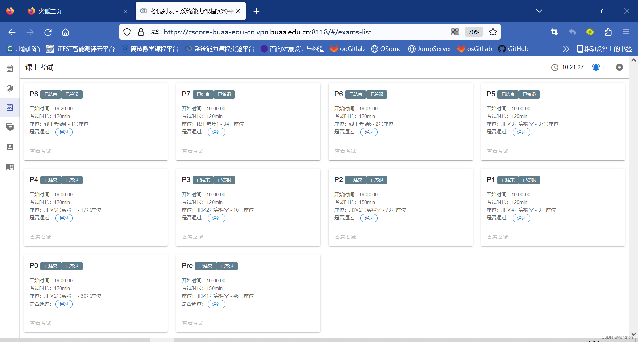Click 查看考试 on the P4 card
Screen dimensions: 638x342
[x=40, y=238]
